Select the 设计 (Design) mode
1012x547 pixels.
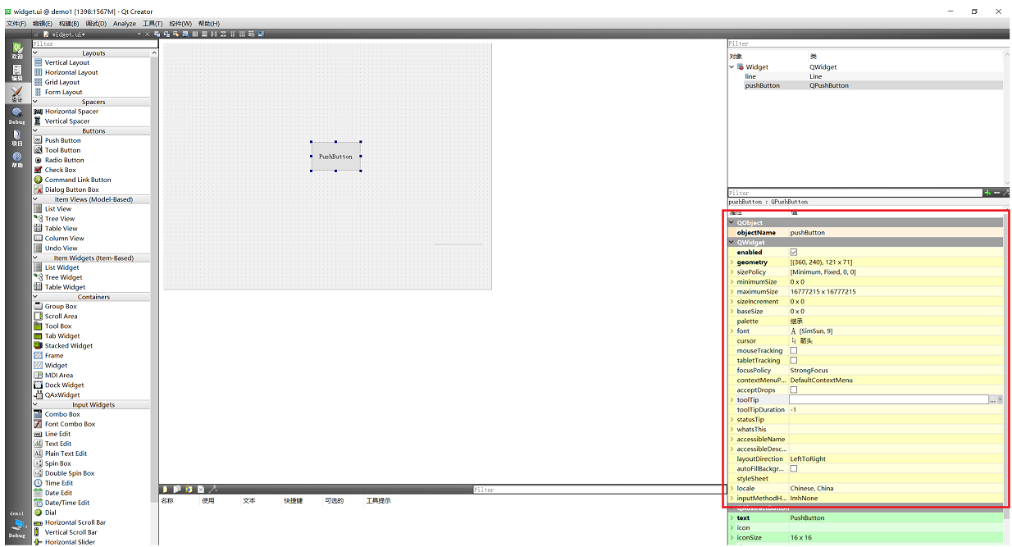(17, 93)
